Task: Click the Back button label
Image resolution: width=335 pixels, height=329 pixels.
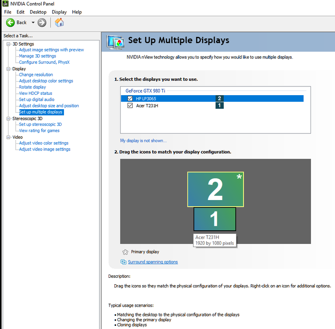Action: (x=21, y=22)
